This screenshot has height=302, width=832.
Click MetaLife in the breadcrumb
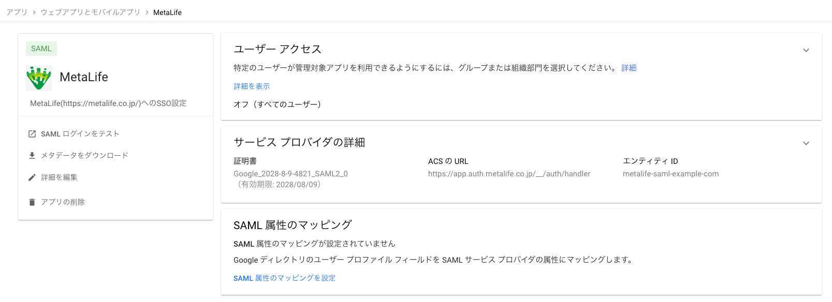click(167, 12)
